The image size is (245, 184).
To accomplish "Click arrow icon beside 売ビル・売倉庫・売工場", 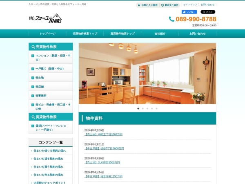I will point(33,105).
